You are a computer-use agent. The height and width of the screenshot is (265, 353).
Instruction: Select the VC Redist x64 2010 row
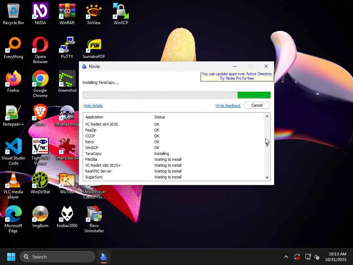[173, 124]
